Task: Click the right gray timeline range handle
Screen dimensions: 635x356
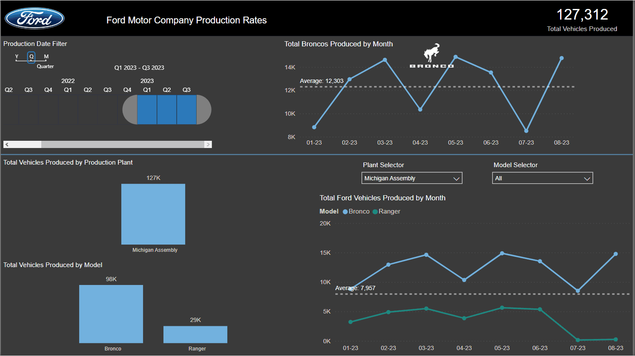Action: [204, 110]
